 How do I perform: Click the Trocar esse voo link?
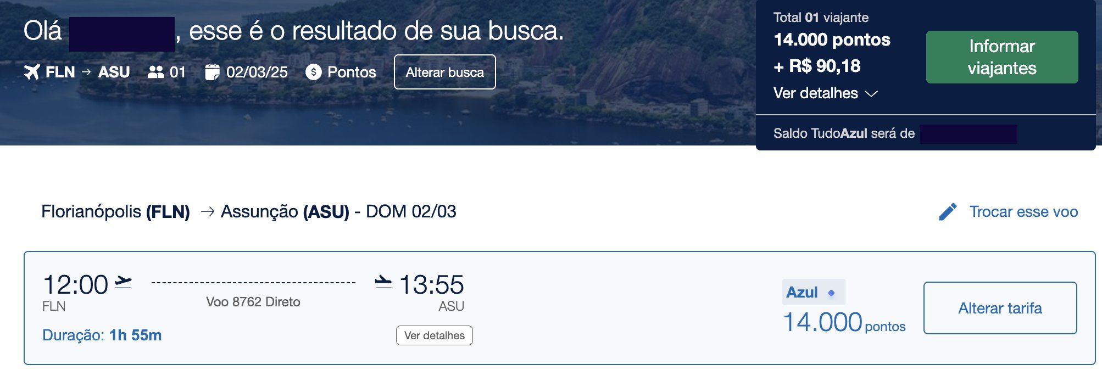[x=1023, y=212]
